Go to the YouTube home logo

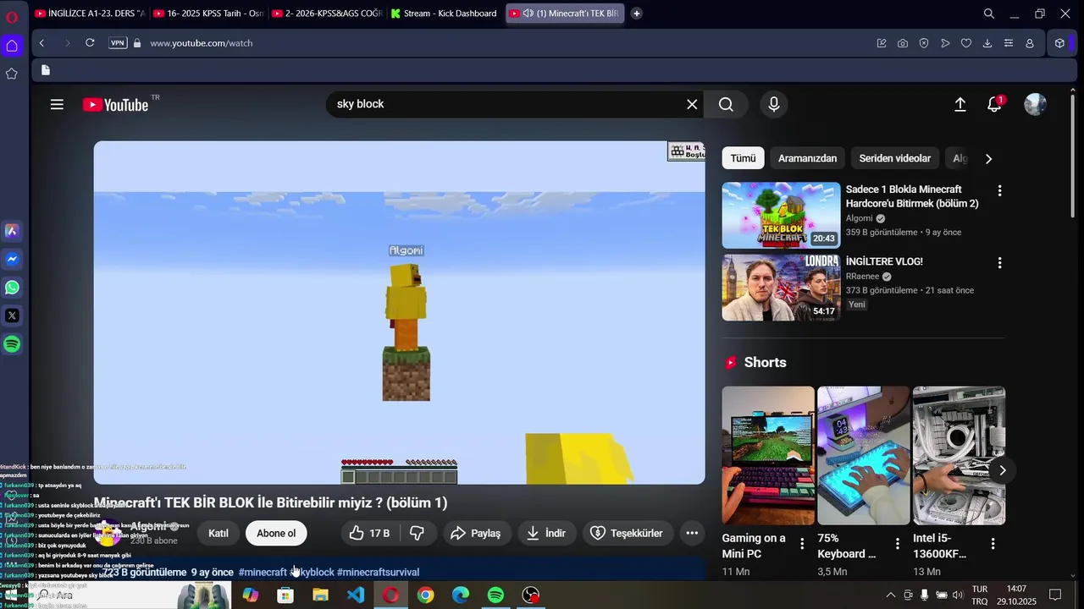(116, 104)
